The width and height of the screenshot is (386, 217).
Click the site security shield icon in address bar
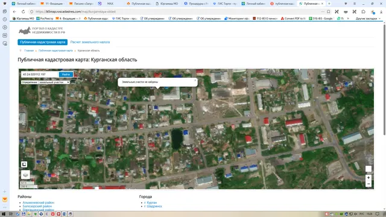pos(32,11)
